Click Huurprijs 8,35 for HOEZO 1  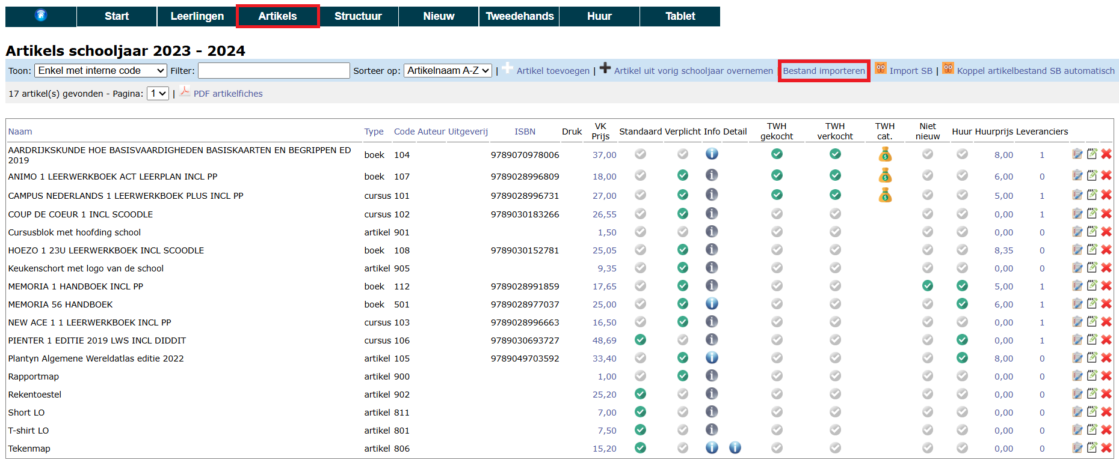pyautogui.click(x=1003, y=250)
